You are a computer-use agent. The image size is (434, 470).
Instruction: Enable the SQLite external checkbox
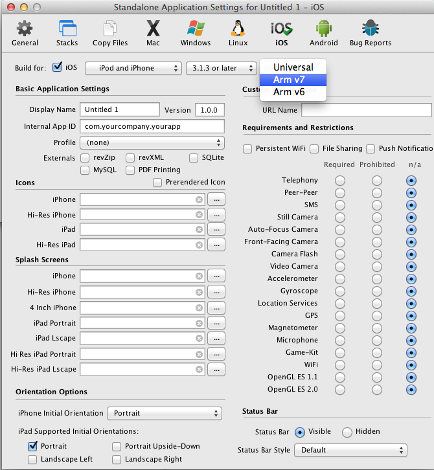click(x=194, y=158)
